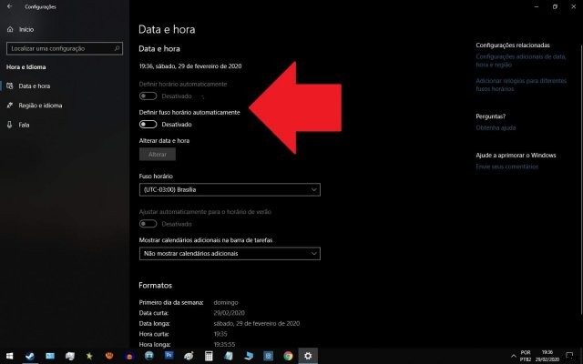This screenshot has width=583, height=364.
Task: Open Data e hora section
Action: click(35, 86)
